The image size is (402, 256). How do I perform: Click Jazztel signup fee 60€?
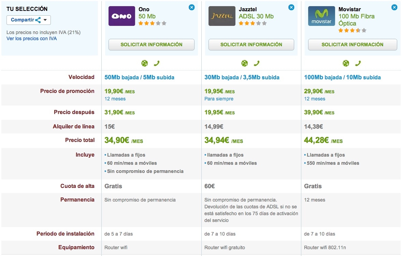pyautogui.click(x=210, y=186)
